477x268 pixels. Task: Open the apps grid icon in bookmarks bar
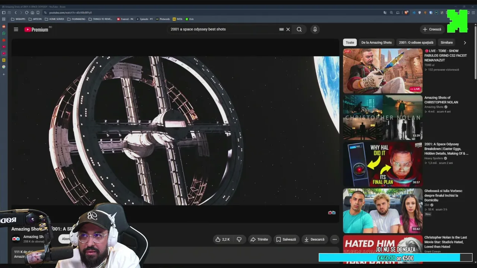pos(4,19)
